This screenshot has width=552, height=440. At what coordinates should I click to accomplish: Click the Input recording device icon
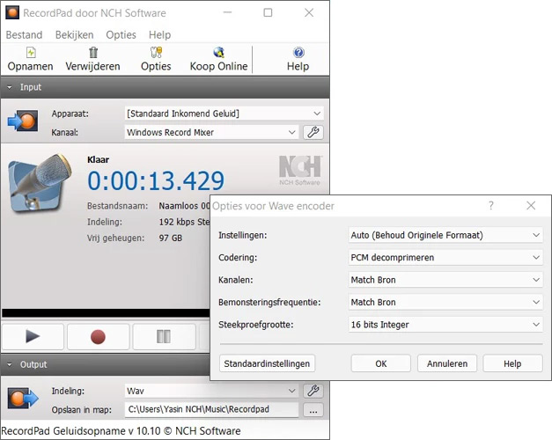tap(23, 121)
